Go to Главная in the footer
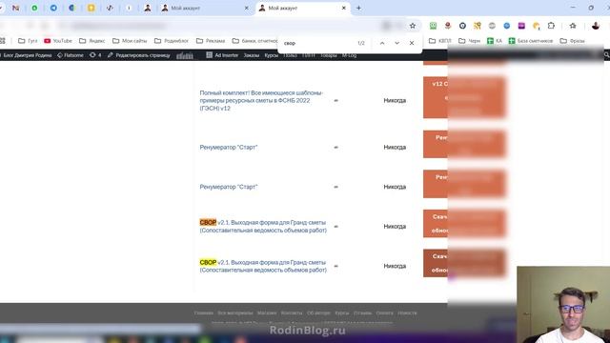This screenshot has height=343, width=610. click(x=203, y=313)
